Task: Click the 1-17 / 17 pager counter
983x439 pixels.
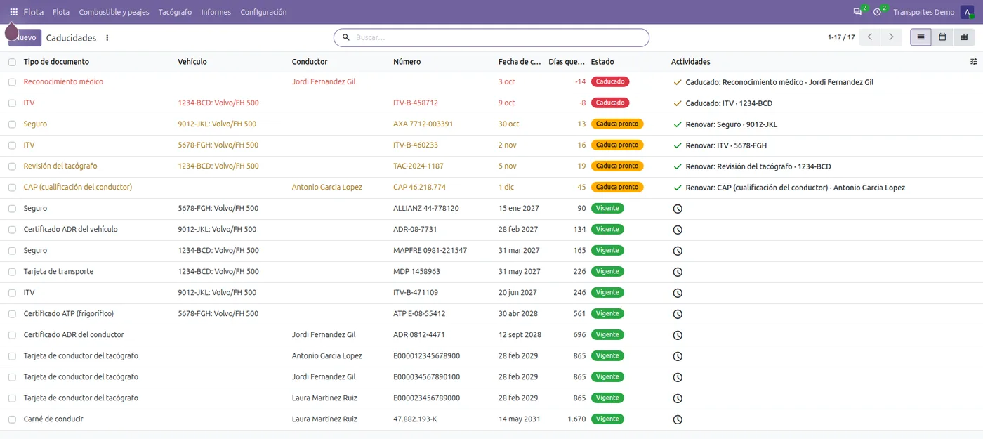Action: pos(841,37)
